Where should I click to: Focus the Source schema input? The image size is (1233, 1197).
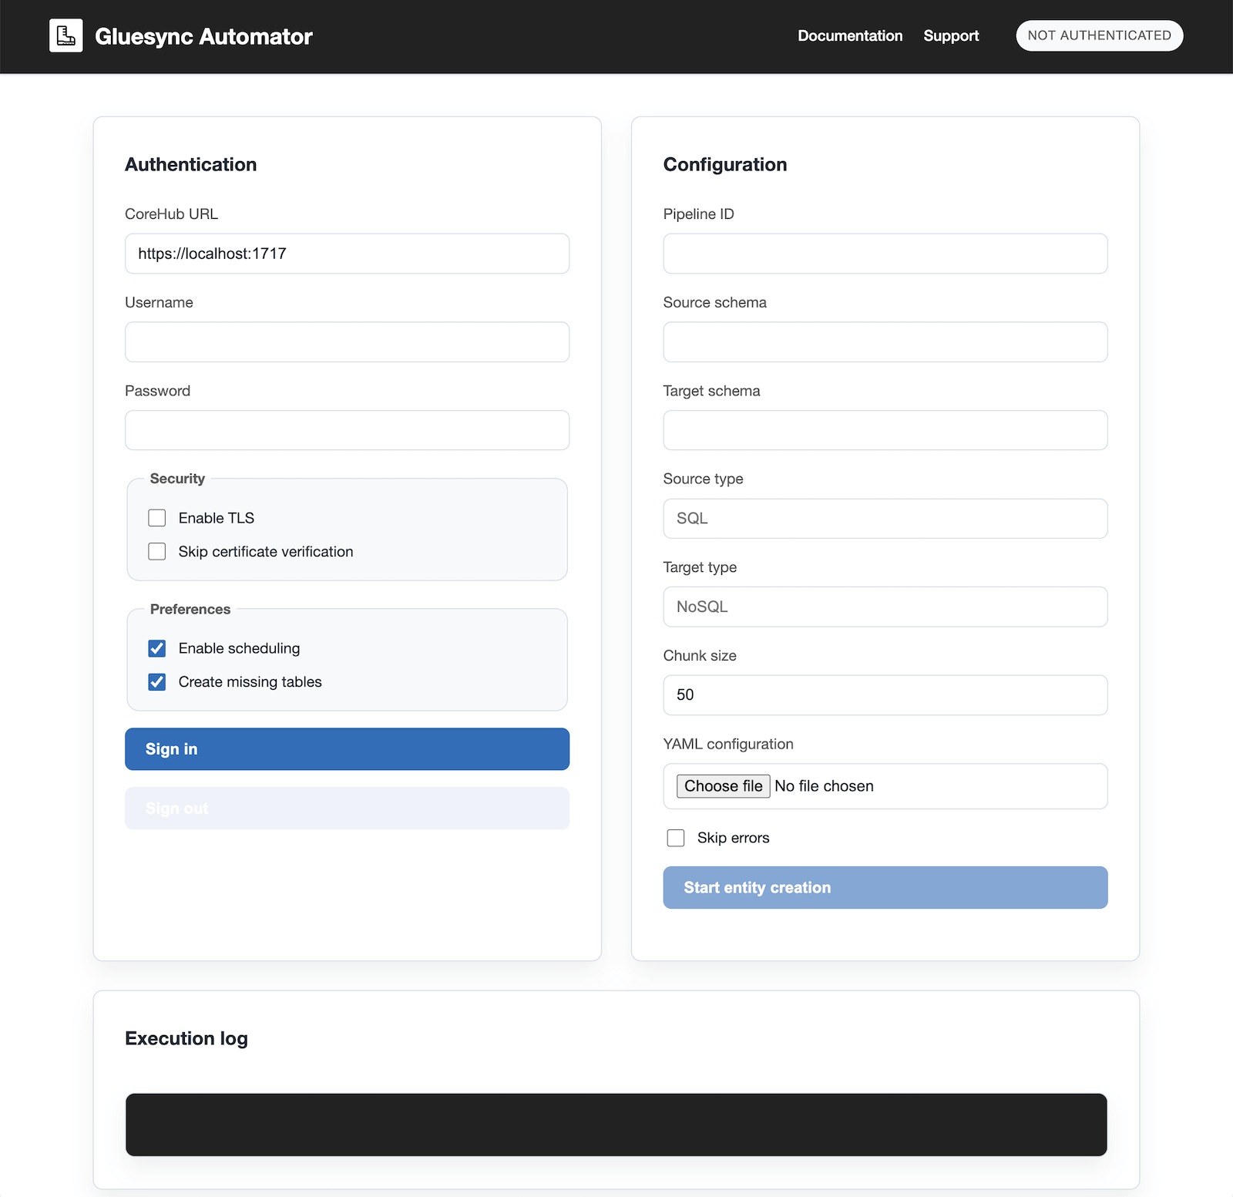[x=885, y=341]
